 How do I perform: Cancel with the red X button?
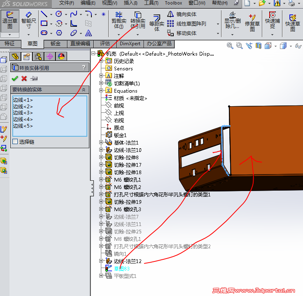pyautogui.click(x=24, y=79)
